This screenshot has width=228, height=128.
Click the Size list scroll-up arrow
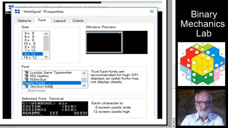(x=46, y=34)
